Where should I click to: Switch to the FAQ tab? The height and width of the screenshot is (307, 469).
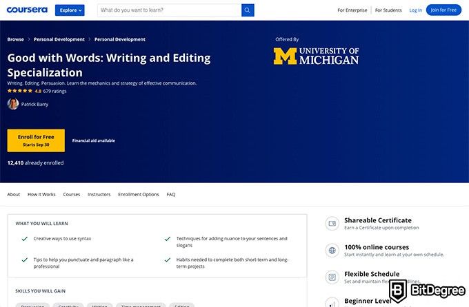(171, 194)
